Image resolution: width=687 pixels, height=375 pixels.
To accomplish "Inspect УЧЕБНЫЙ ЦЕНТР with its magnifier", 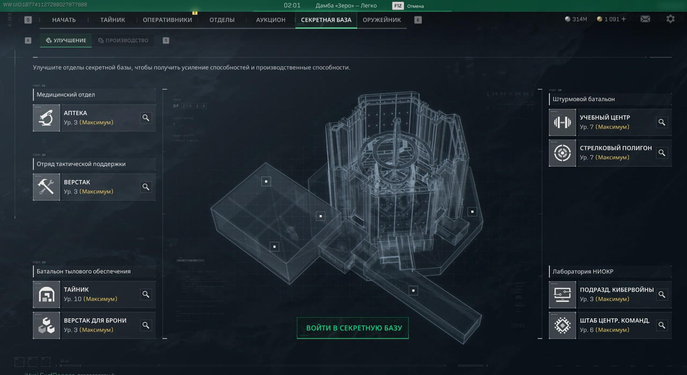I will [x=662, y=122].
